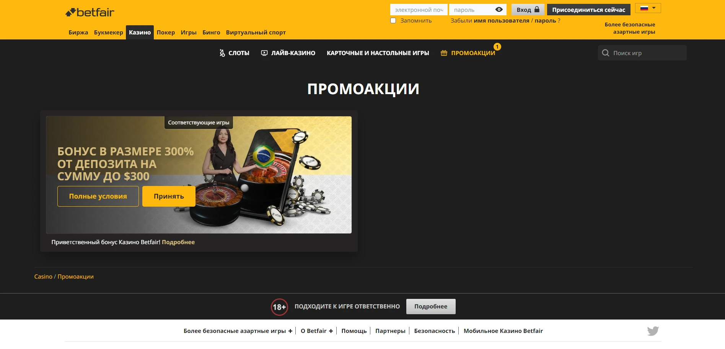Open the Безопасность footer link
This screenshot has width=725, height=349.
(434, 331)
